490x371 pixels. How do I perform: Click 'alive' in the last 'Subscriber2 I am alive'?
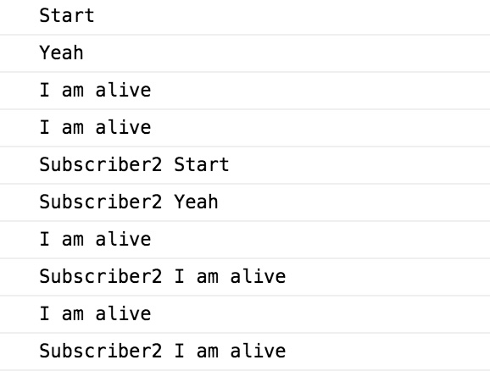[258, 351]
